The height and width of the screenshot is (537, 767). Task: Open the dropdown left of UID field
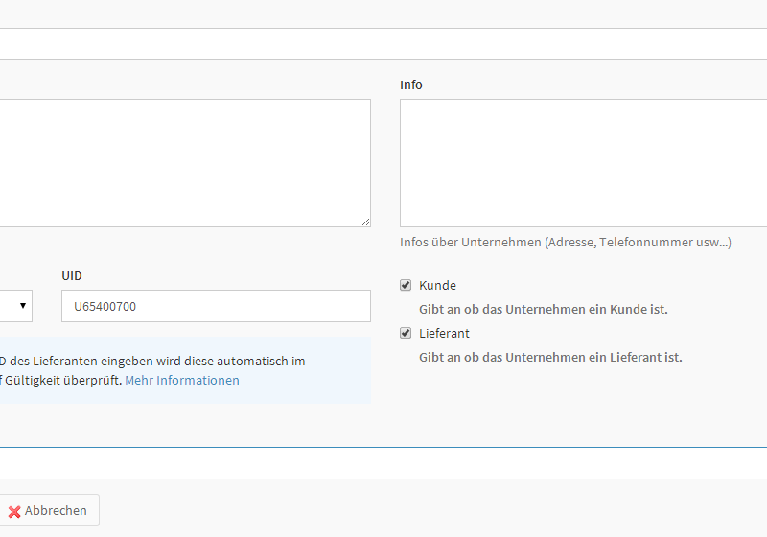(15, 306)
